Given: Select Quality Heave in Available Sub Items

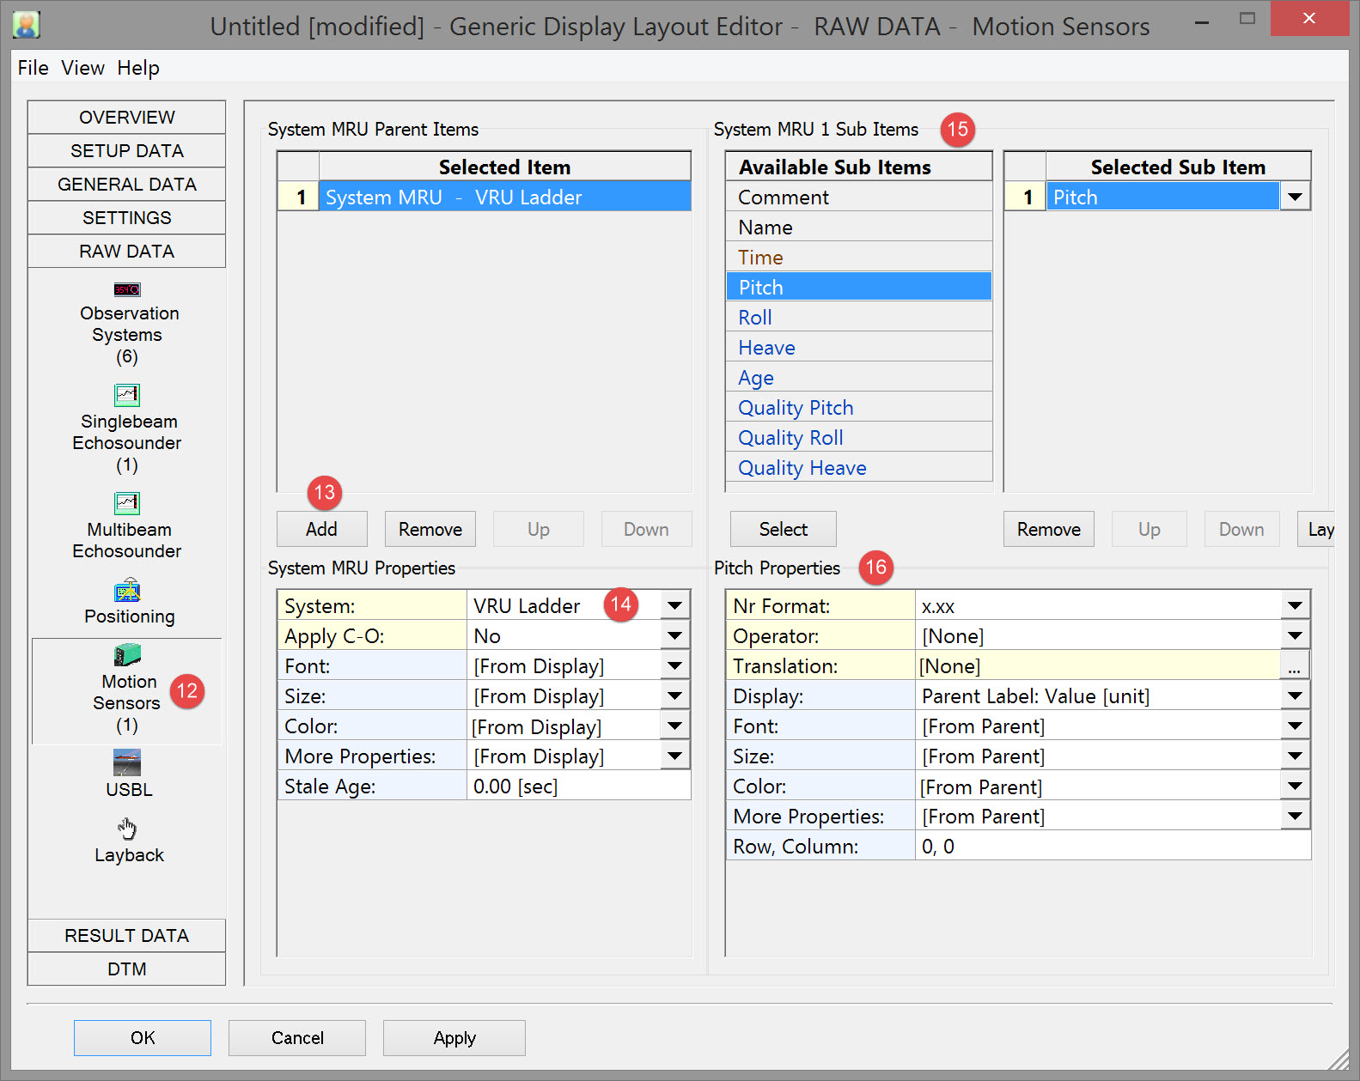Looking at the screenshot, I should click(802, 468).
